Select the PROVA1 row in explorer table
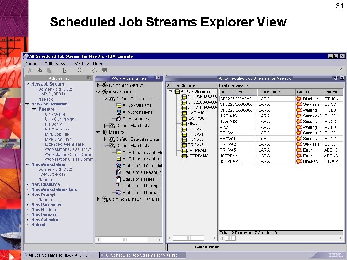Screen dimensions: 347x260 click(x=281, y=139)
